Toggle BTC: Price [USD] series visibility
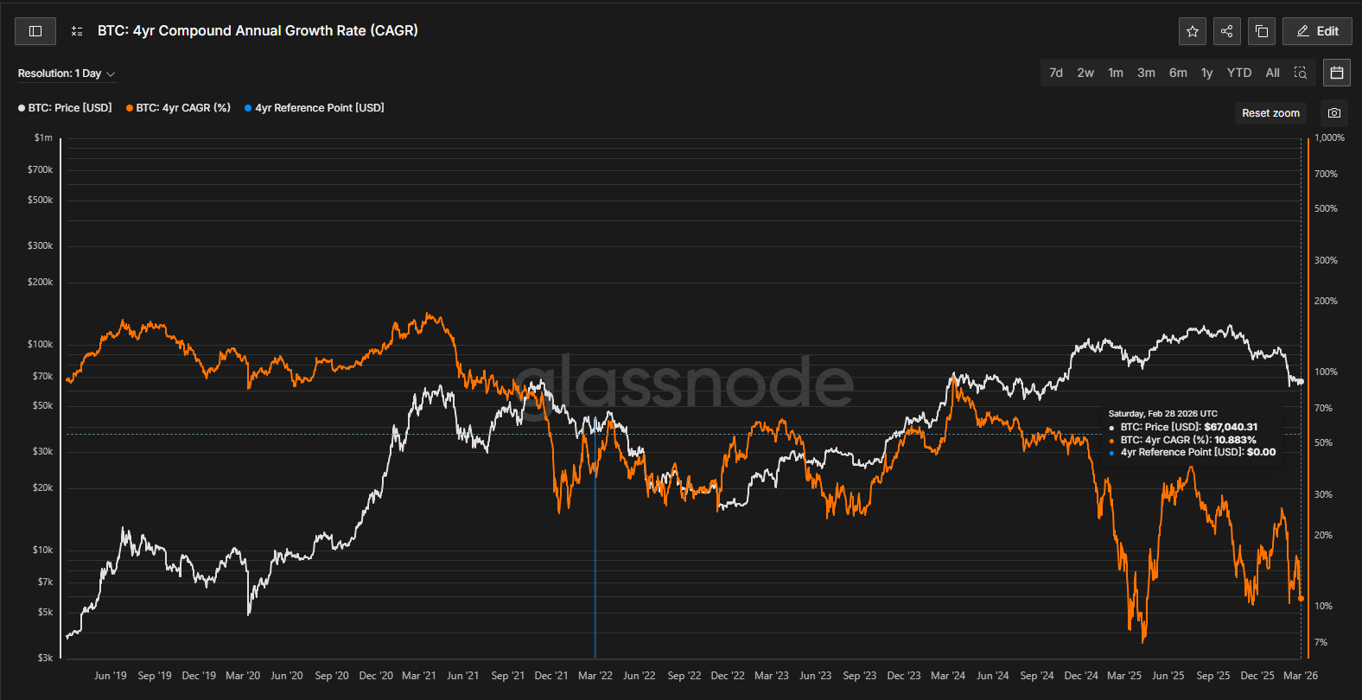 pos(66,108)
